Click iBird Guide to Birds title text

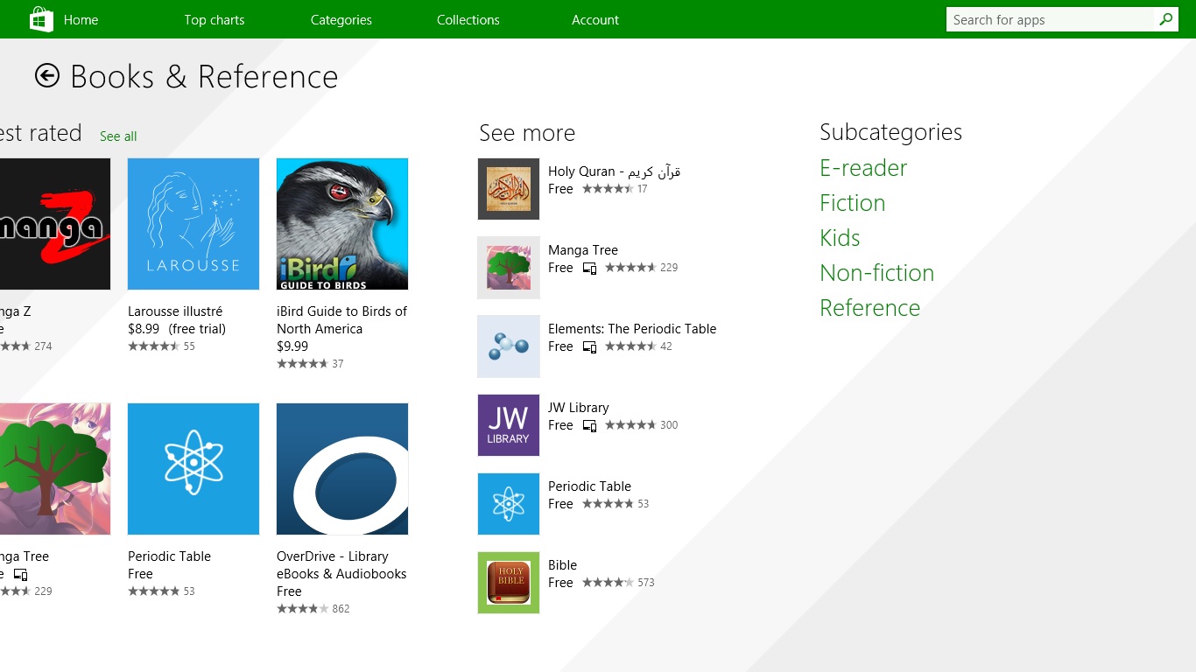[x=342, y=320]
